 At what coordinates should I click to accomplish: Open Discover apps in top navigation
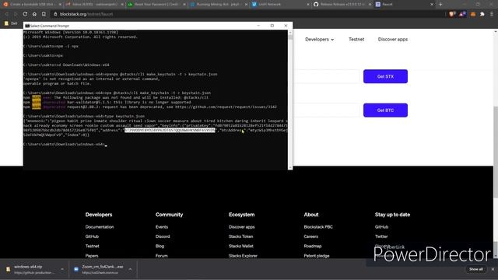[x=392, y=40]
